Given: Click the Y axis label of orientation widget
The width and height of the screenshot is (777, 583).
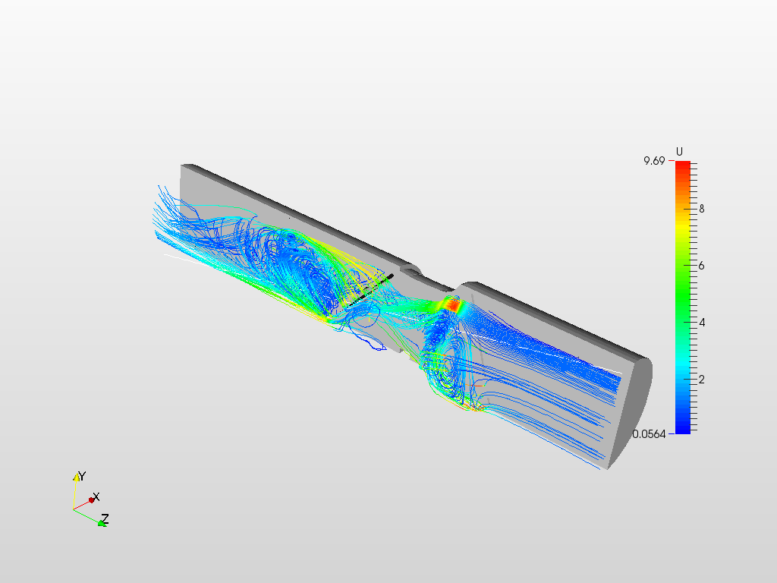Looking at the screenshot, I should (x=82, y=476).
